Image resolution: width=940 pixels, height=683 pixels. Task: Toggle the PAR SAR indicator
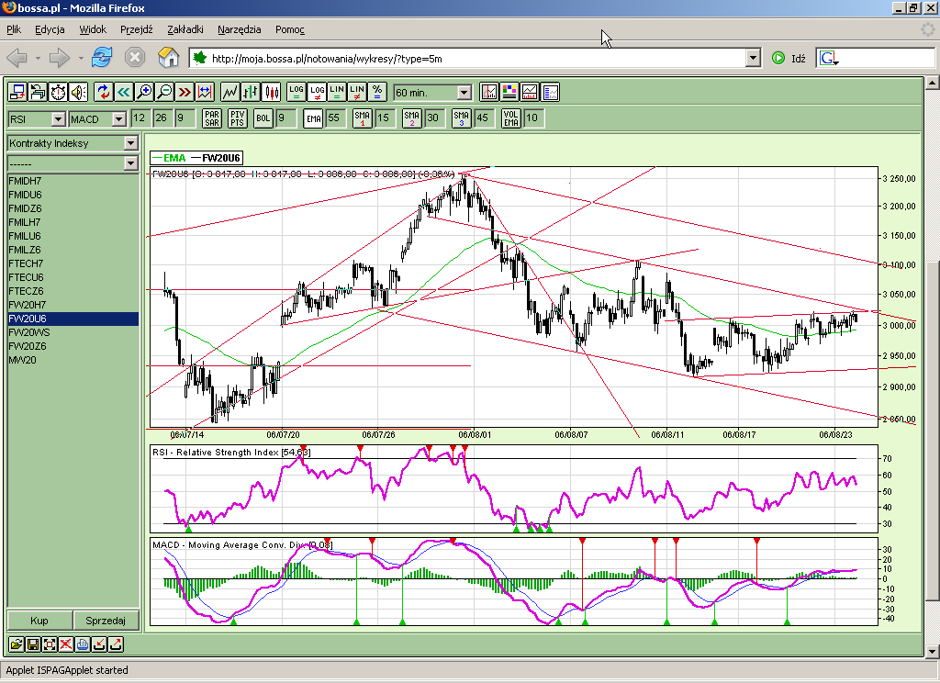pyautogui.click(x=212, y=118)
